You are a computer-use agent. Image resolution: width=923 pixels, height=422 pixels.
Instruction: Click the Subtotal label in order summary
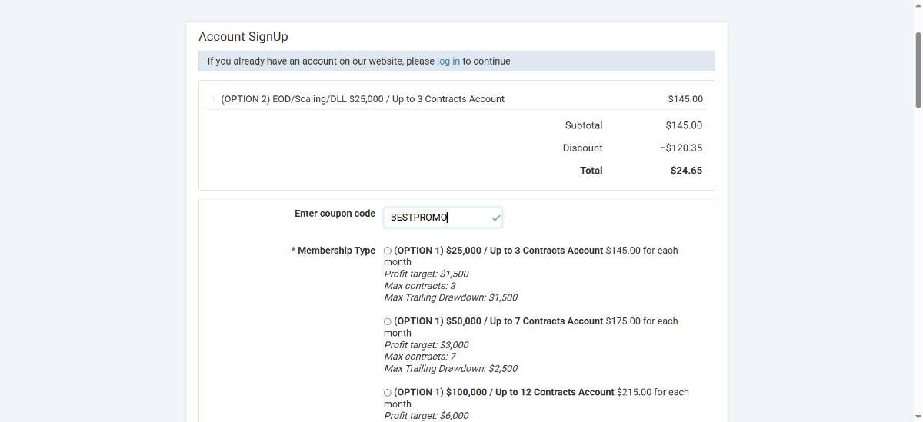click(x=583, y=125)
